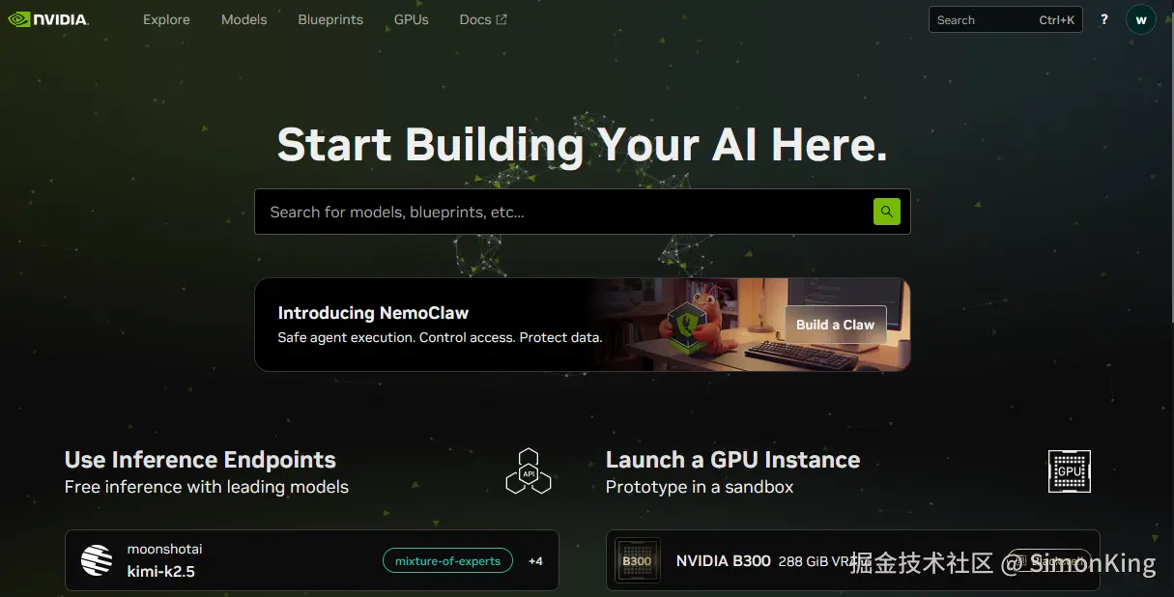Click the B300 chip thumbnail
The width and height of the screenshot is (1174, 597).
pyautogui.click(x=638, y=560)
